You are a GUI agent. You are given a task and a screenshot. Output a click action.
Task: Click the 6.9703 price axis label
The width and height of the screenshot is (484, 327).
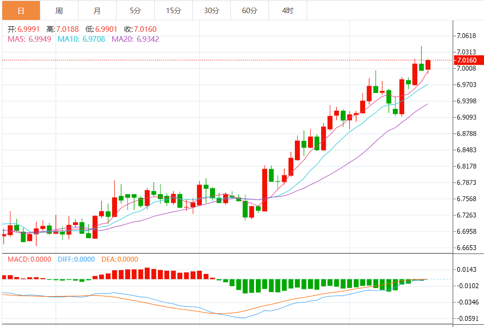466,85
